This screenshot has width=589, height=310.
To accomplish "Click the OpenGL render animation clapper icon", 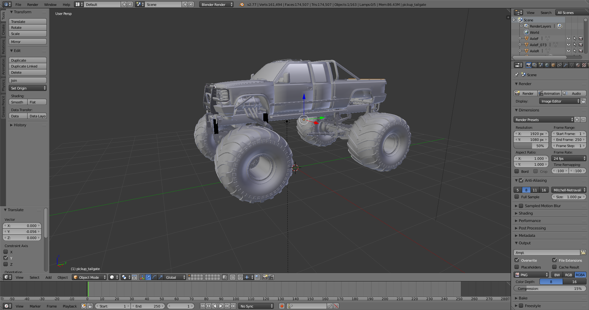I will 271,277.
